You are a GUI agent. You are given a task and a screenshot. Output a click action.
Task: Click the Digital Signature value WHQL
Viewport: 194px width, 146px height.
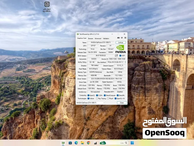point(119,82)
